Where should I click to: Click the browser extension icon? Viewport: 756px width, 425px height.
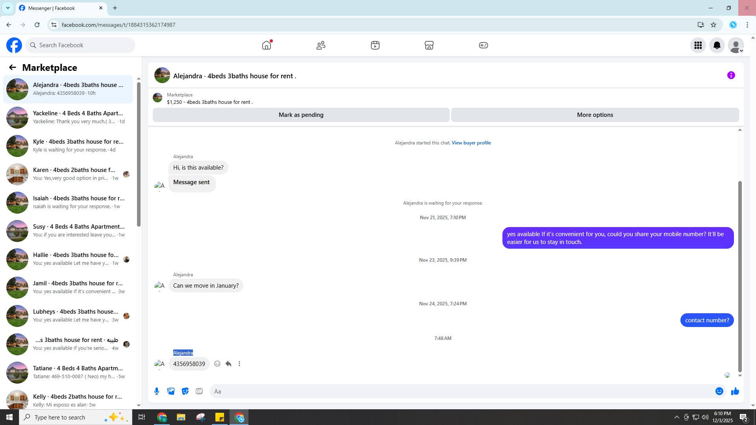pyautogui.click(x=733, y=25)
